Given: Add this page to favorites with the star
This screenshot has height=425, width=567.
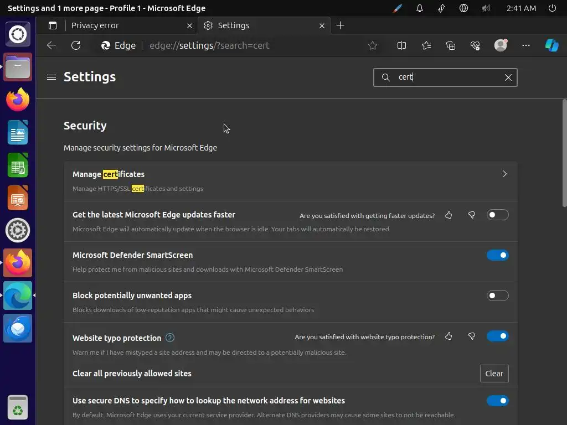Looking at the screenshot, I should tap(373, 45).
